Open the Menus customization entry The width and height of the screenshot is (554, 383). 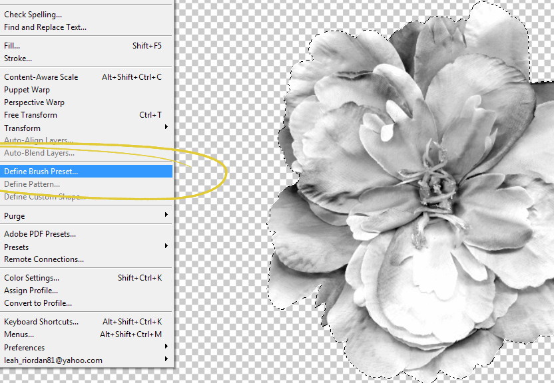pos(86,334)
